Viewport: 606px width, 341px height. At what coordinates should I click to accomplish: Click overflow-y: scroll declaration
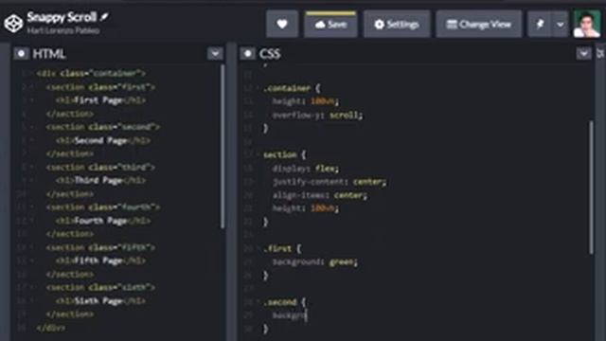[x=318, y=116]
